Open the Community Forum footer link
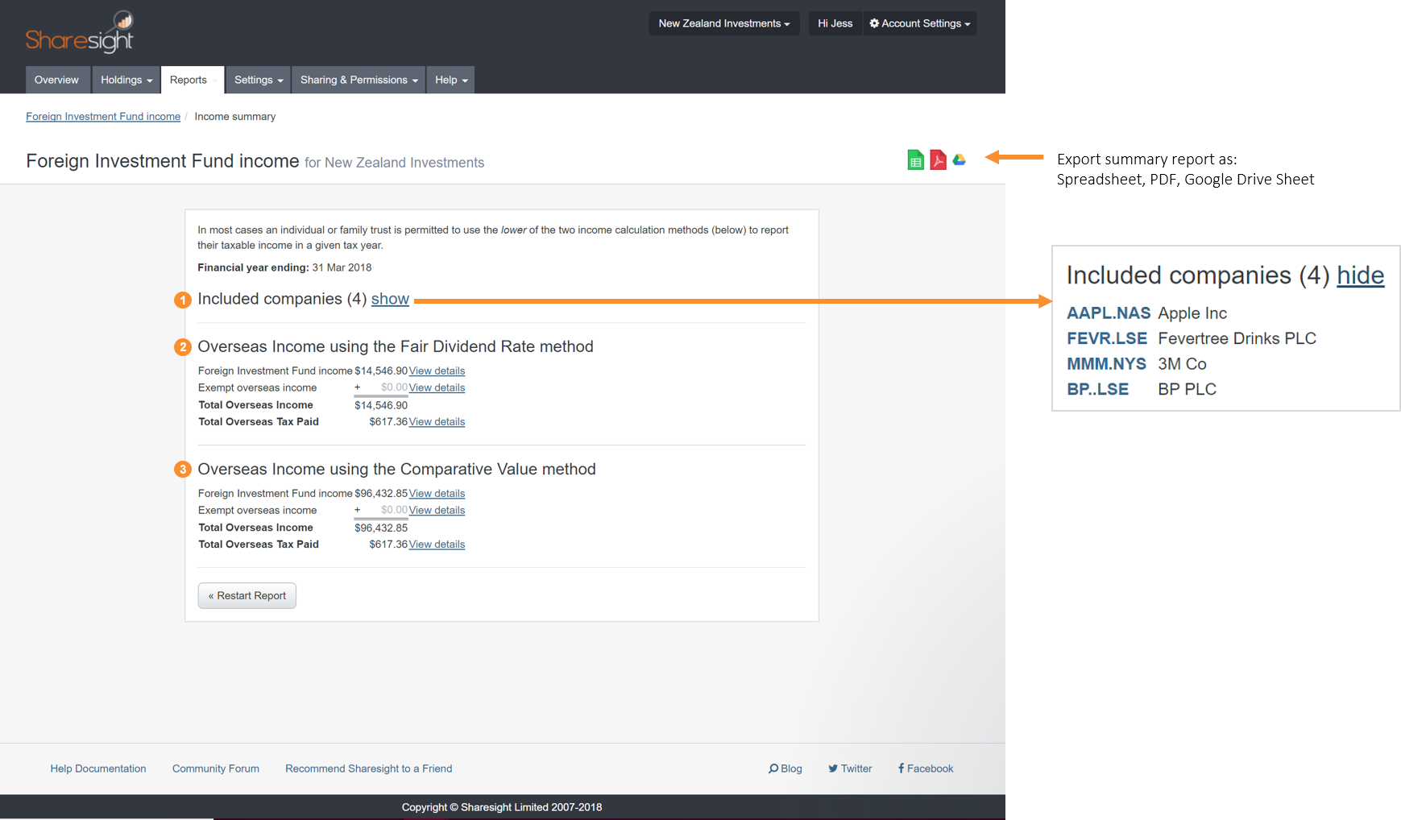 (215, 768)
